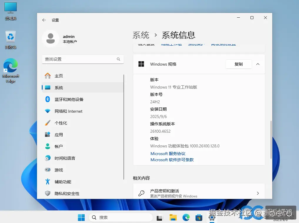
Task: Open the 帐户 person icon
Action: [x=48, y=146]
